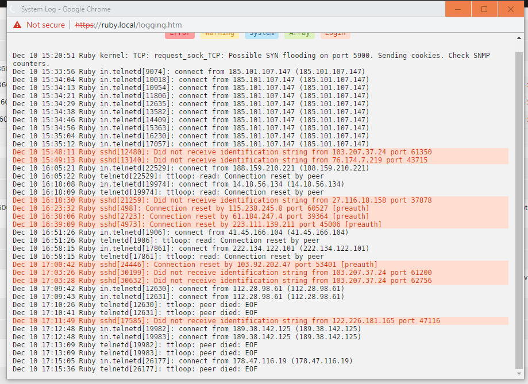528x384 pixels.
Task: Toggle the blue System log filter
Action: [x=261, y=35]
